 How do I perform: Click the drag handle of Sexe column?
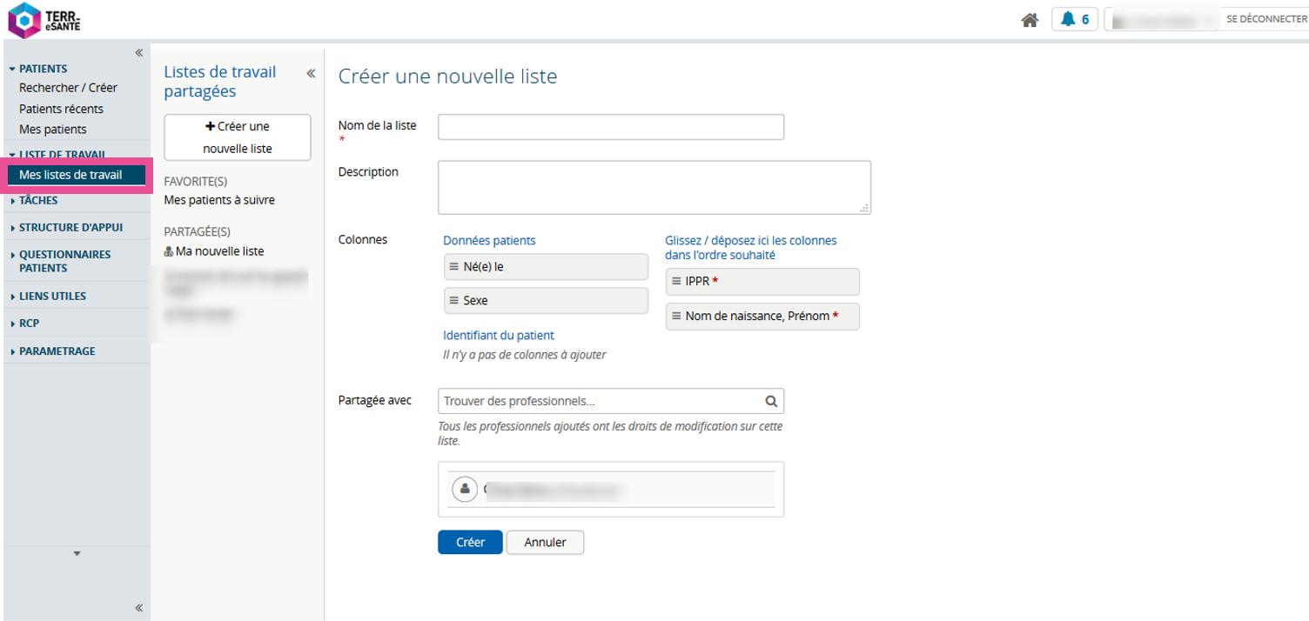(x=453, y=300)
